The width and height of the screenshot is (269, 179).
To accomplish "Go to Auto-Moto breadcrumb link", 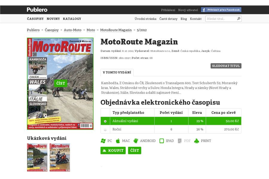I will point(72,30).
